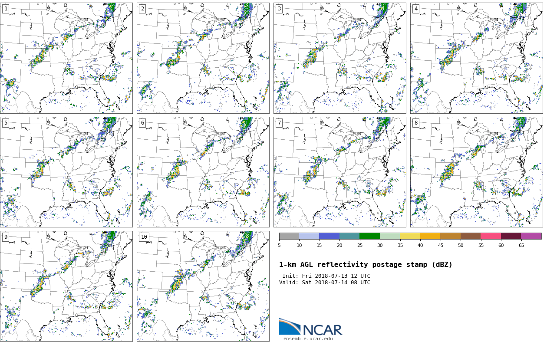Click the number 4 panel label box

coord(416,9)
